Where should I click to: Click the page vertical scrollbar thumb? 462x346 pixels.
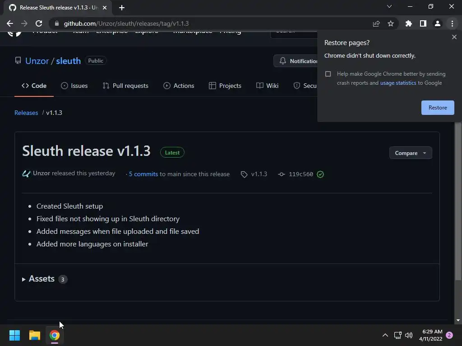458,201
